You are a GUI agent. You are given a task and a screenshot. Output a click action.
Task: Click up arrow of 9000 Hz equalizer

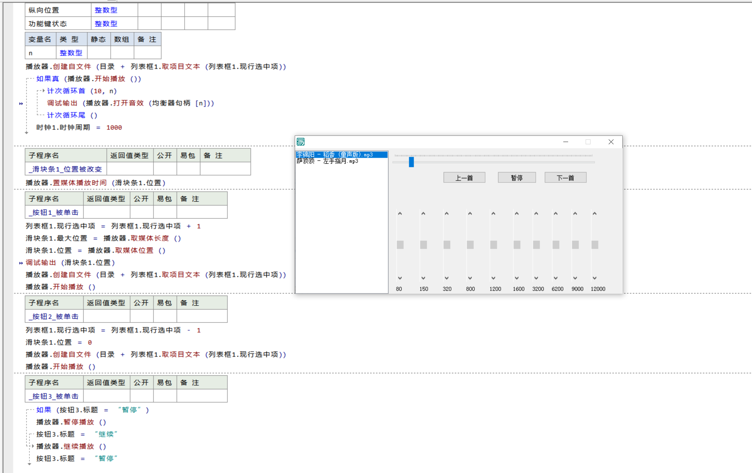click(x=575, y=214)
